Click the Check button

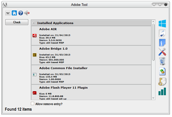pos(17,22)
